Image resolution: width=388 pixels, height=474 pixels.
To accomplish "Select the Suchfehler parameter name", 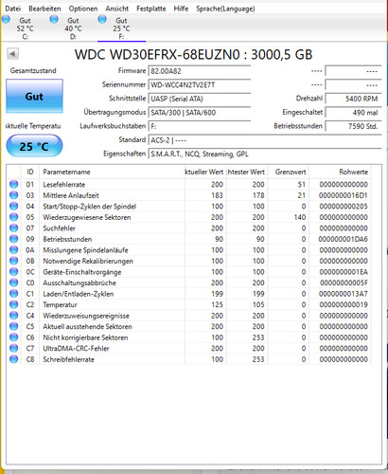I will [x=59, y=228].
